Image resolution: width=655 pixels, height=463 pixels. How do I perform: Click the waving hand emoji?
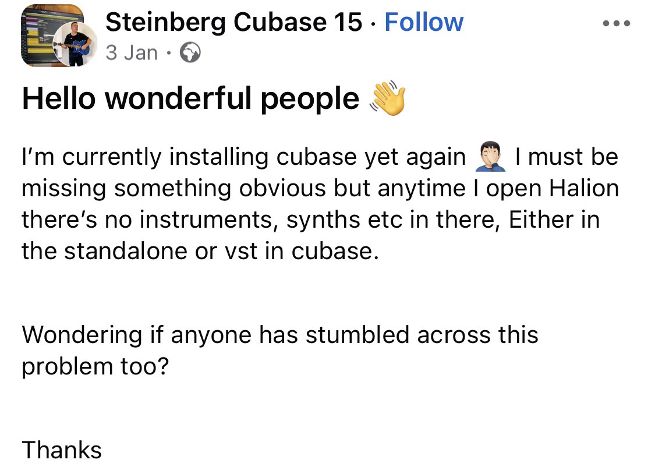point(387,99)
